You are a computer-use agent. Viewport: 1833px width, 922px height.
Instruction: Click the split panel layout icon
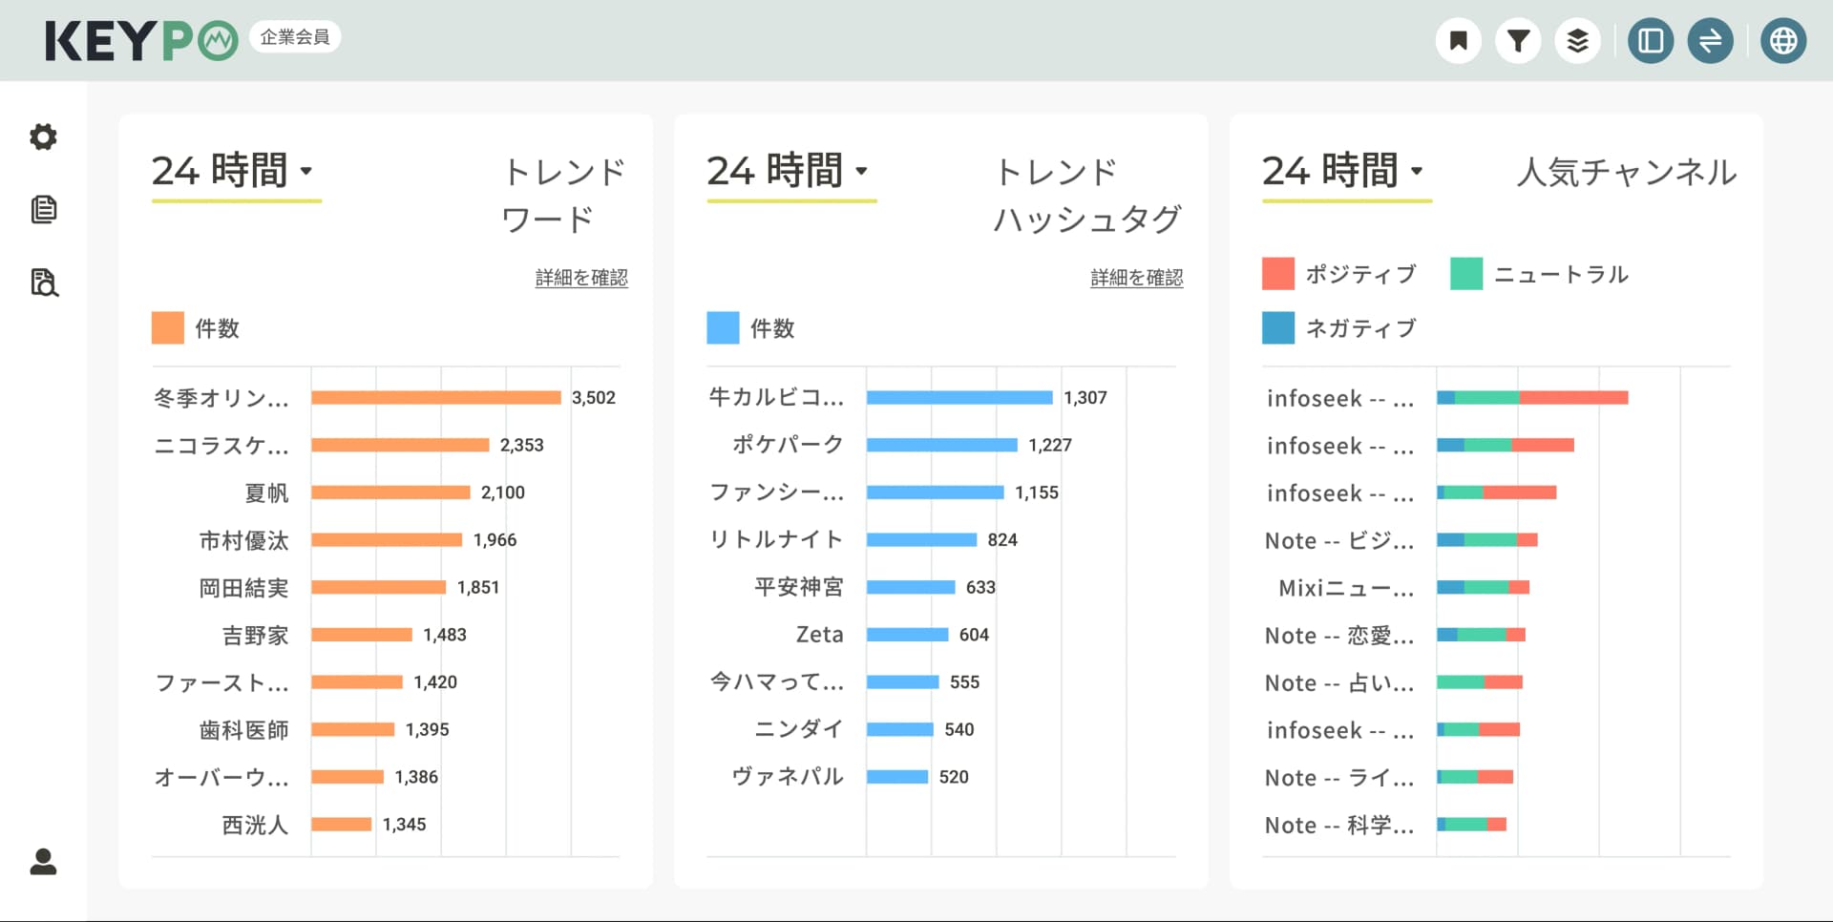pos(1651,40)
